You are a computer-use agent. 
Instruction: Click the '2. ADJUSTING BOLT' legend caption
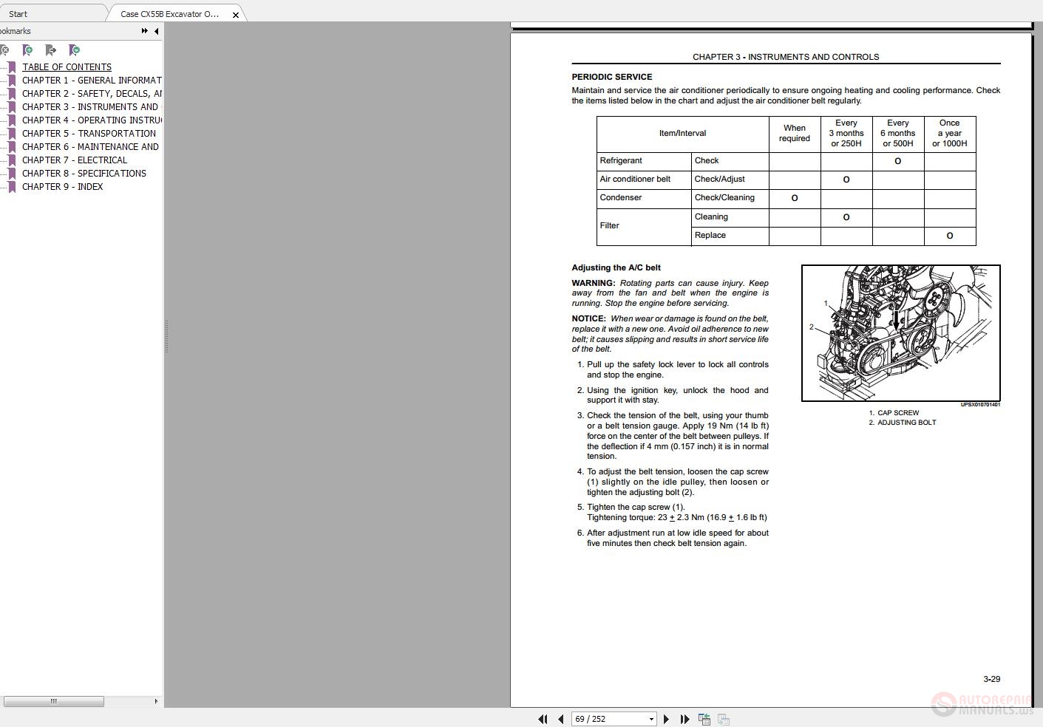pos(903,423)
